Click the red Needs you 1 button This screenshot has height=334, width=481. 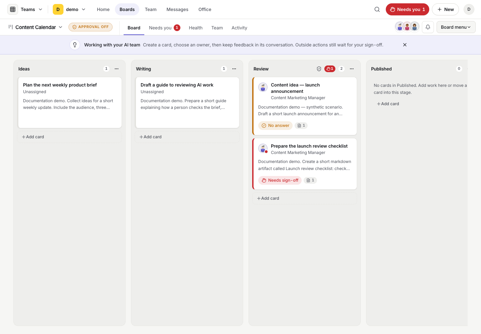point(408,9)
